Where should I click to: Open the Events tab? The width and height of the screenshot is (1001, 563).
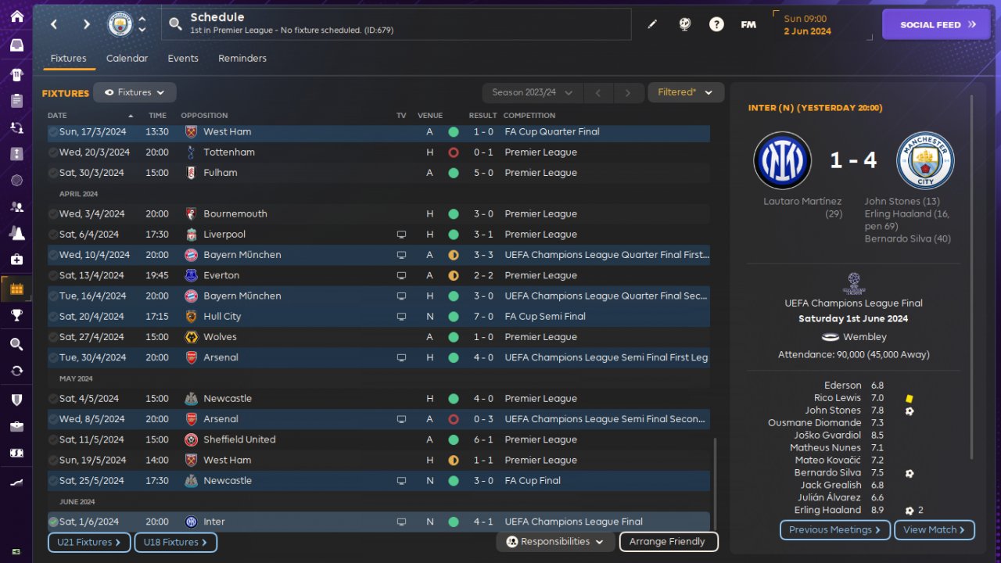(183, 59)
